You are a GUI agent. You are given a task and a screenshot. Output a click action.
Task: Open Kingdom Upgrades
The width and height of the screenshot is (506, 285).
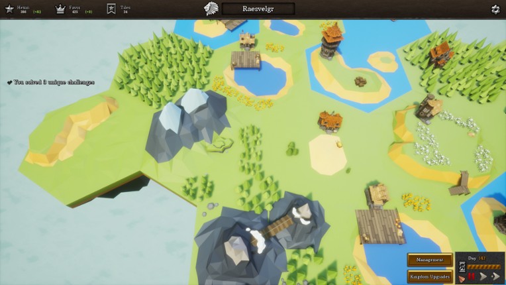coord(430,277)
